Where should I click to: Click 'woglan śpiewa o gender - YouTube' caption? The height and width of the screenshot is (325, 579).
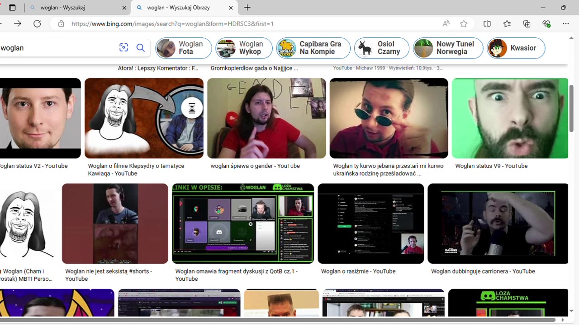255,166
